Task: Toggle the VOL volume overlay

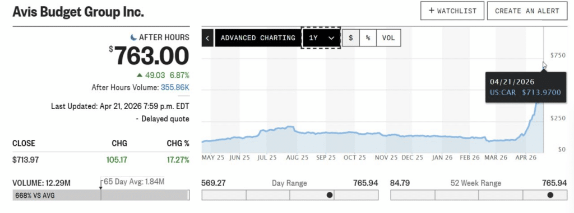Action: [388, 37]
